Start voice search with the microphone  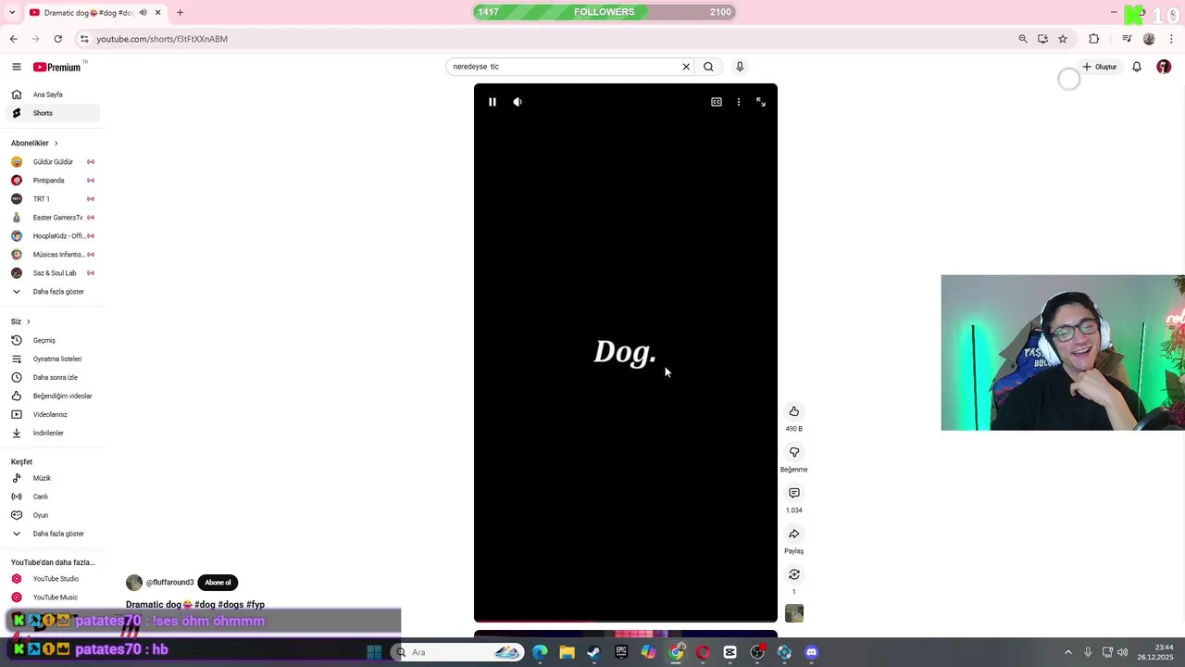(x=740, y=67)
